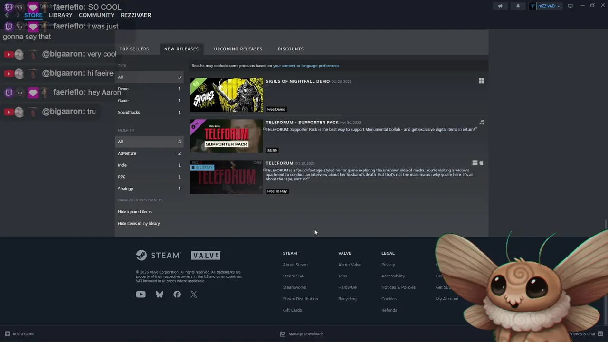Screen dimensions: 608x342
Task: Click music note icon on Supporter Pack row
Action: coord(482,122)
